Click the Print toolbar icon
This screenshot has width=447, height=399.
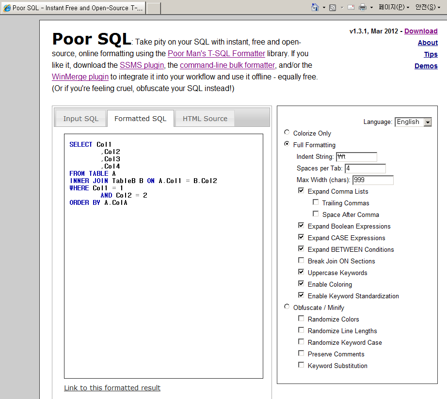(x=362, y=7)
